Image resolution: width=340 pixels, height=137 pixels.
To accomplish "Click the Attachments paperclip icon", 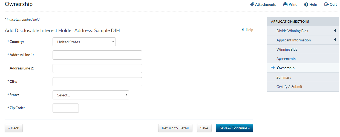I will [252, 4].
